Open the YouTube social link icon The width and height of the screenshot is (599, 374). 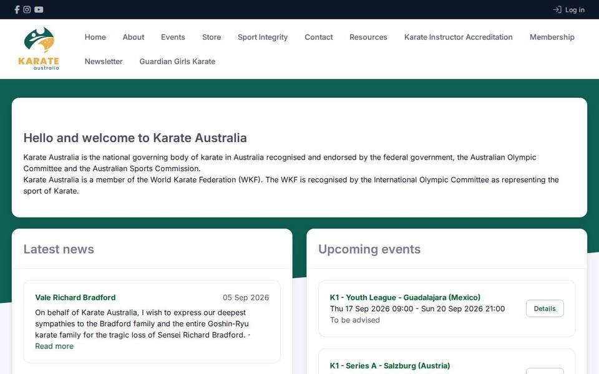click(39, 9)
